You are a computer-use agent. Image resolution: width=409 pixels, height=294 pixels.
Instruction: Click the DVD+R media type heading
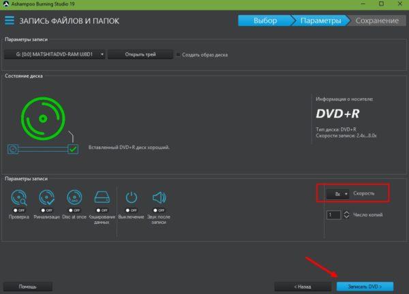(337, 114)
